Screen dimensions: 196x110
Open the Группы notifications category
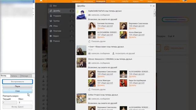(61, 21)
